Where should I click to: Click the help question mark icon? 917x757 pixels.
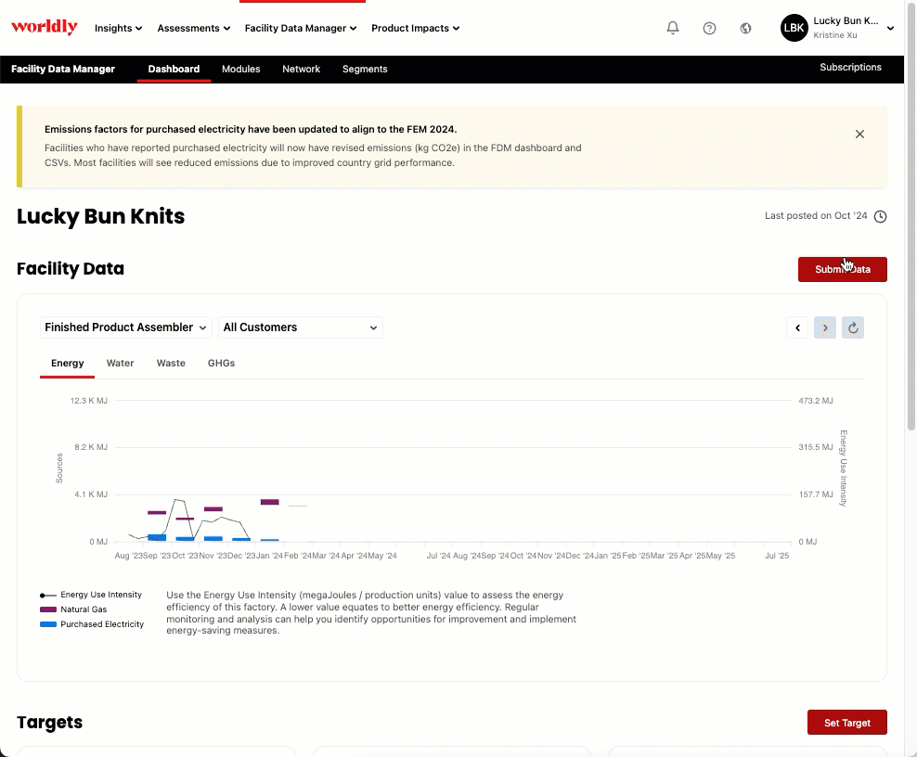click(x=709, y=28)
